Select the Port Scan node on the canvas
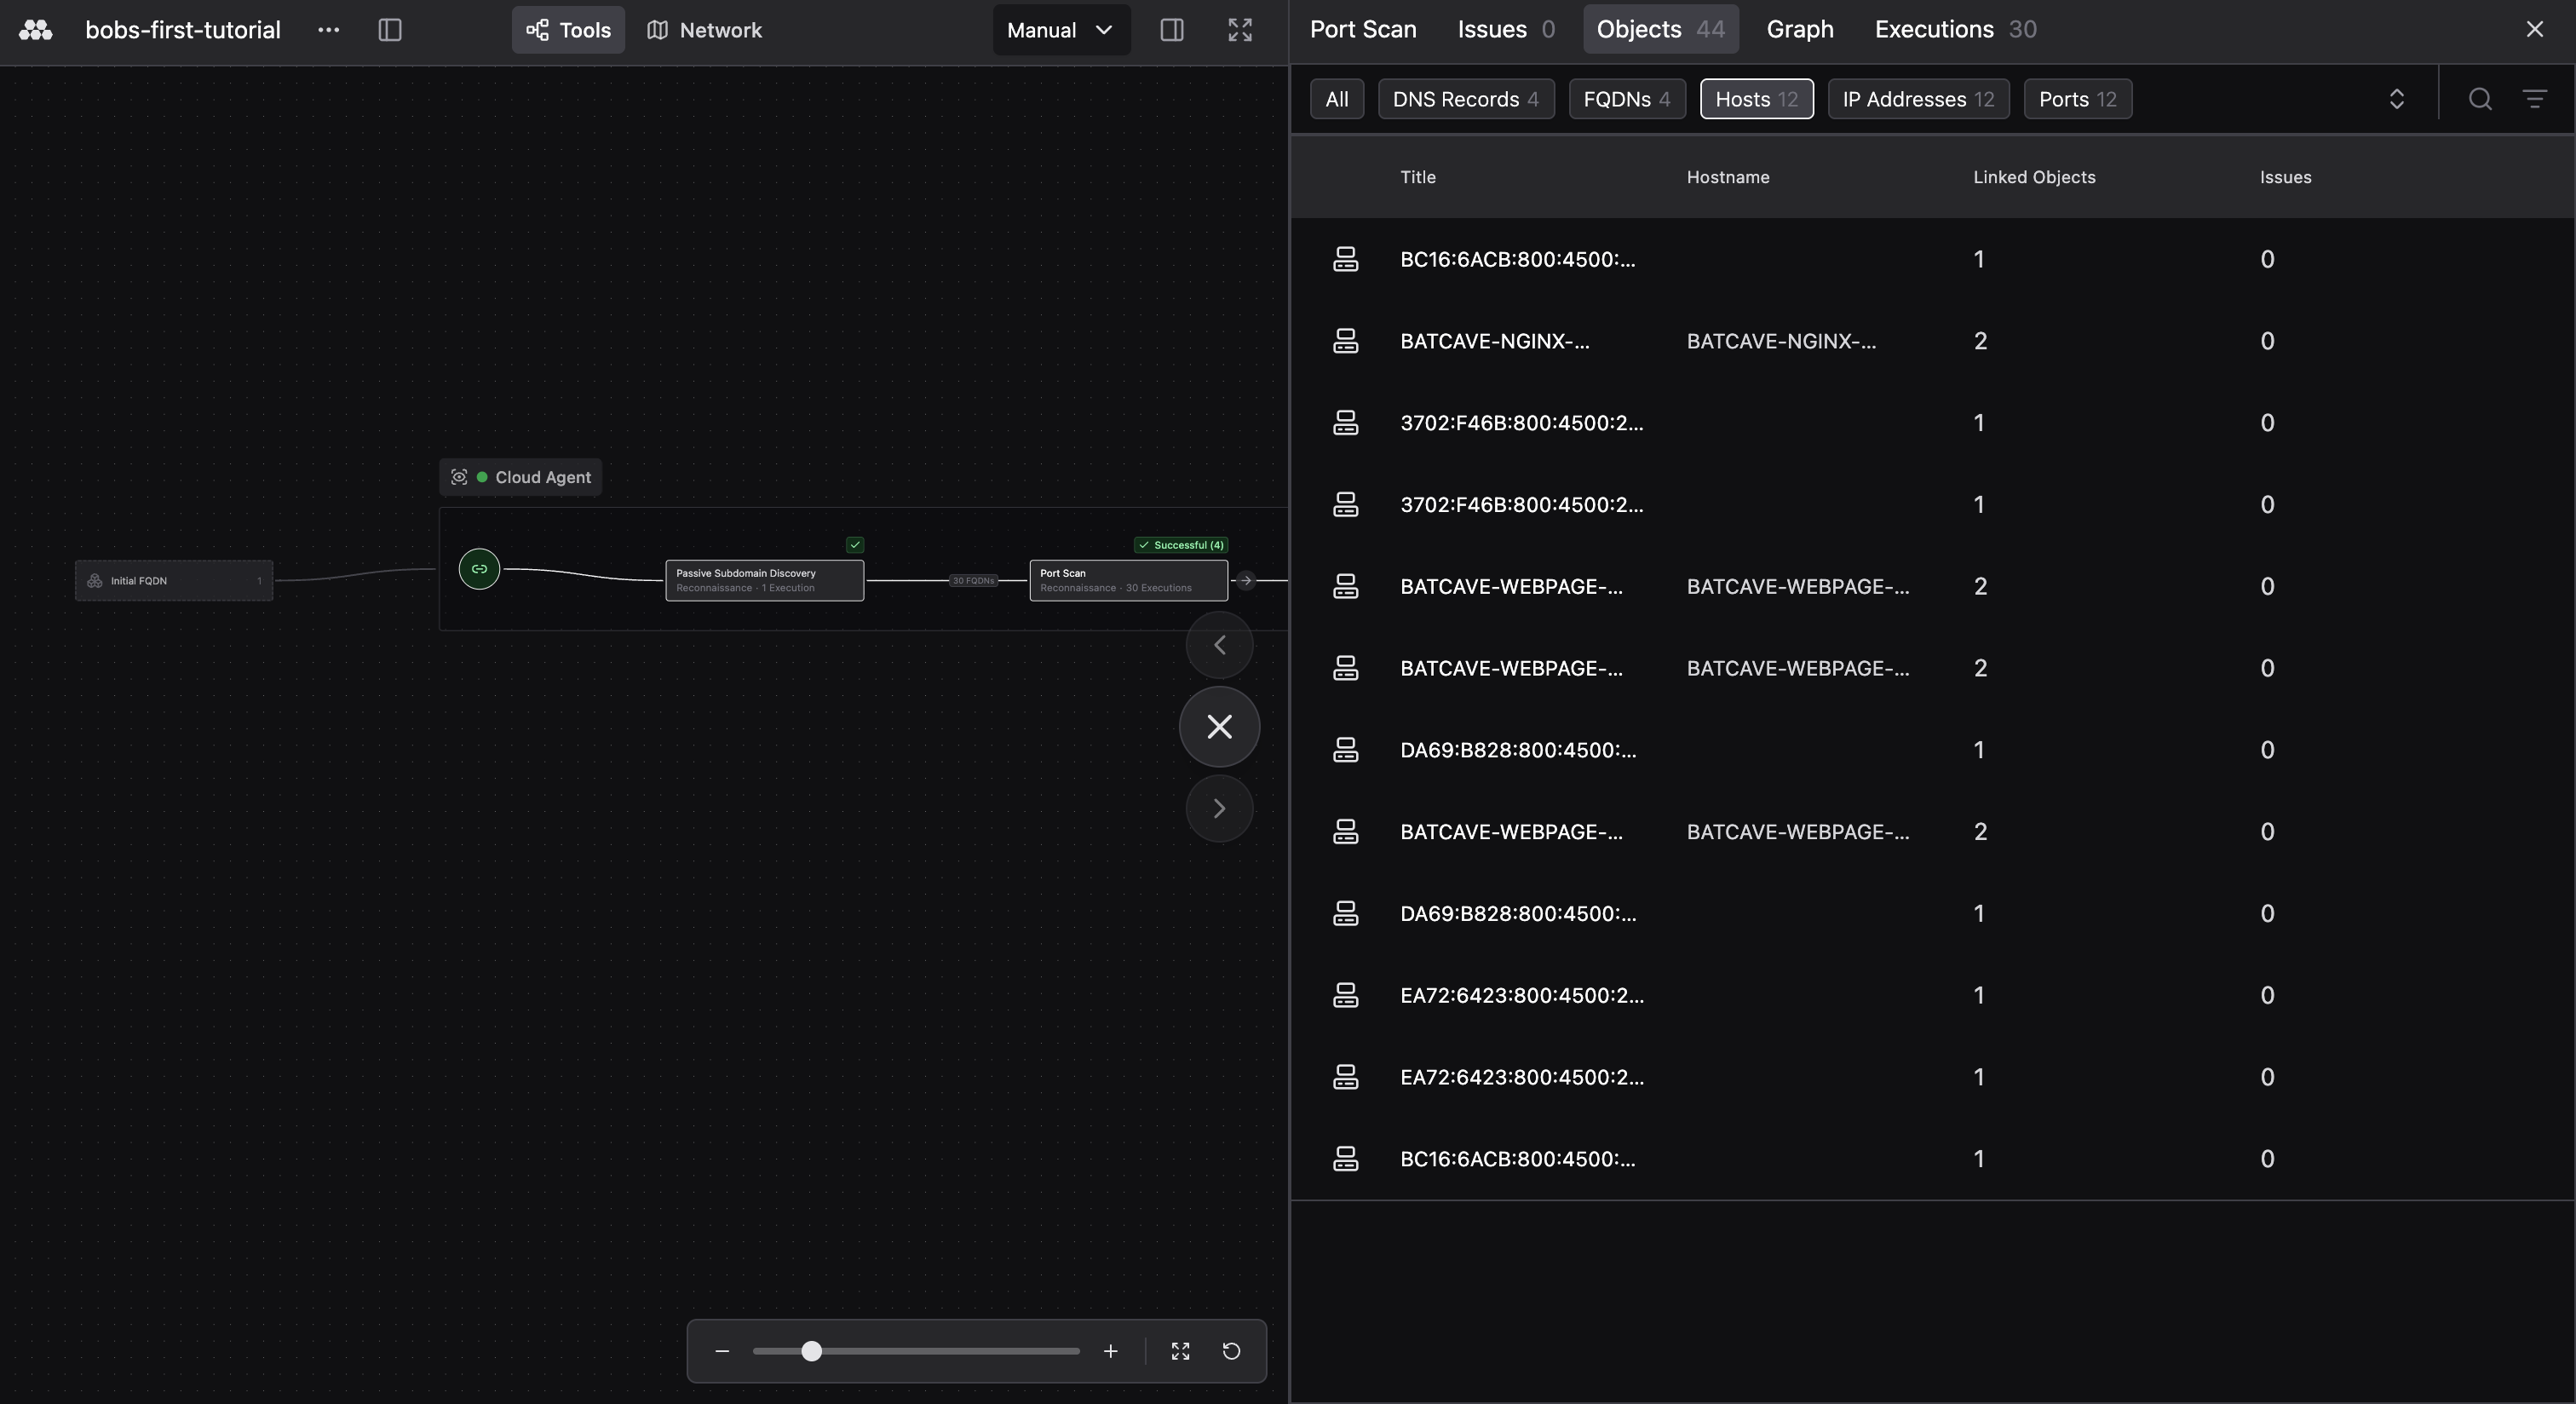The image size is (2576, 1404). 1128,580
